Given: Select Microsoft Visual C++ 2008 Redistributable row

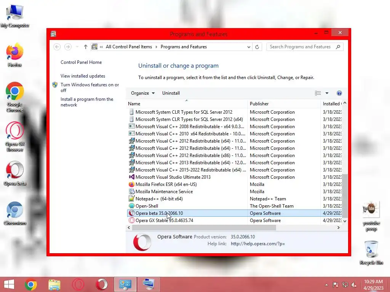Looking at the screenshot, I should click(x=235, y=127).
